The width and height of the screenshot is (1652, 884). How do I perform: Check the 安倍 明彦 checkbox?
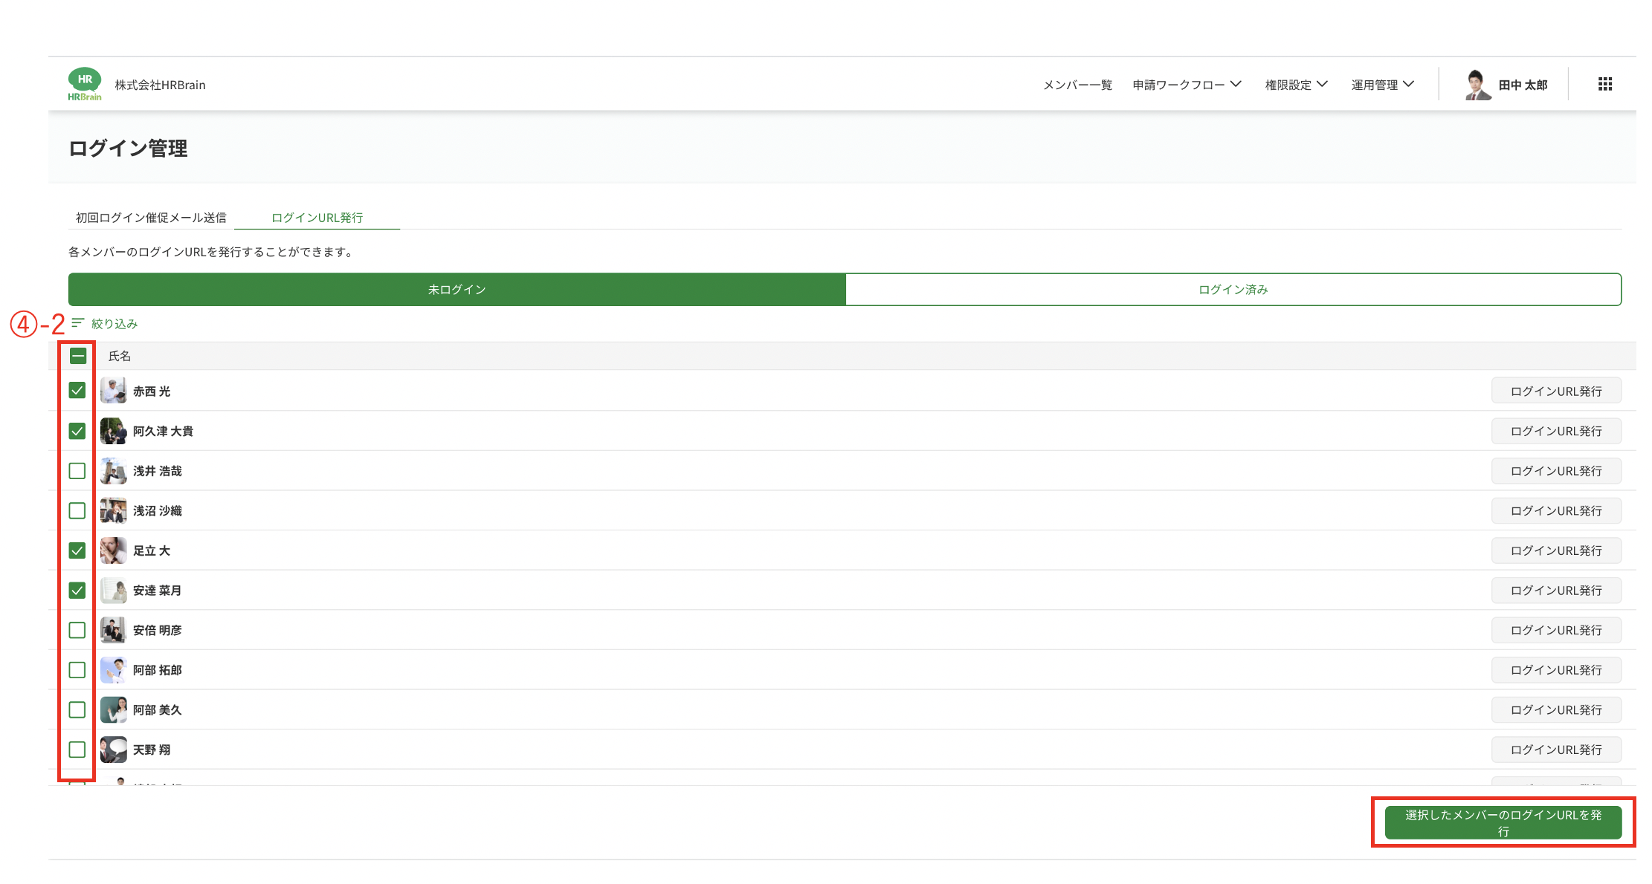tap(77, 630)
